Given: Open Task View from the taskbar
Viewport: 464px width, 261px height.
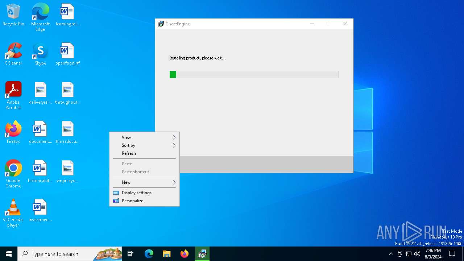Looking at the screenshot, I should [130, 254].
